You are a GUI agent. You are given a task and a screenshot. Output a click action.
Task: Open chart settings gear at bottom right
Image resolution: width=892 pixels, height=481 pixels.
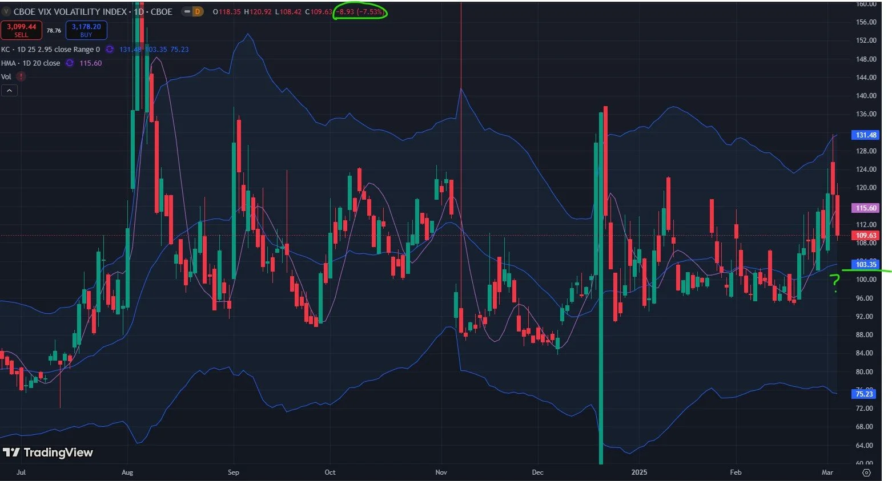tap(866, 472)
